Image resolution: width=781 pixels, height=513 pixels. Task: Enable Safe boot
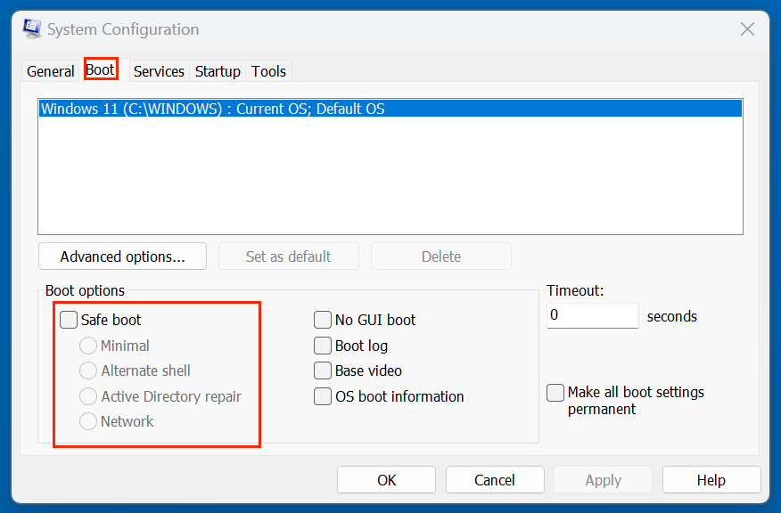click(x=69, y=320)
